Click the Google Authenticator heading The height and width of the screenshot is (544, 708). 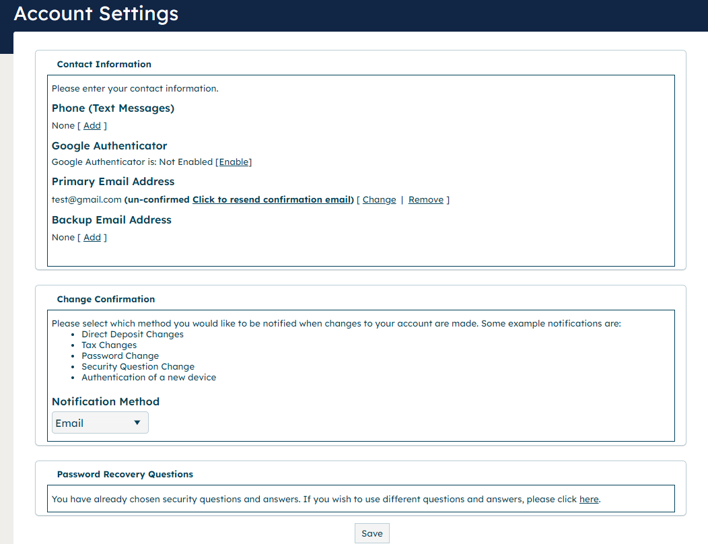109,146
